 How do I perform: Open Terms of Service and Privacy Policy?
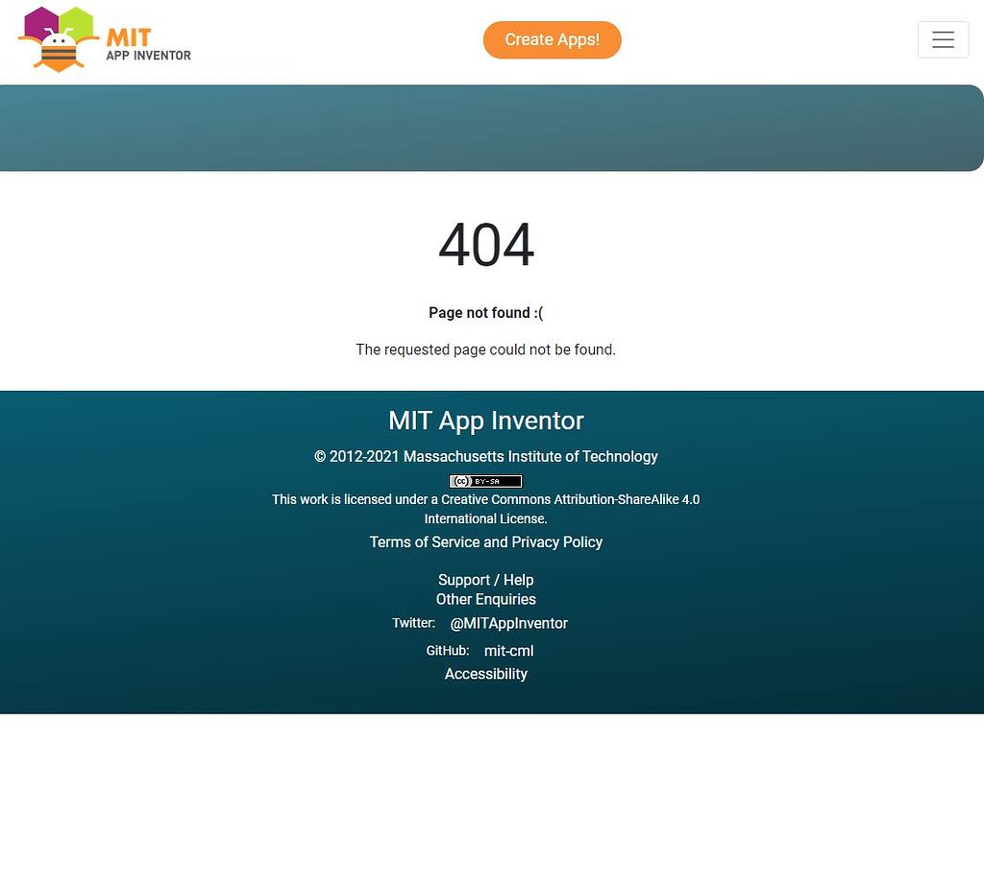tap(485, 541)
